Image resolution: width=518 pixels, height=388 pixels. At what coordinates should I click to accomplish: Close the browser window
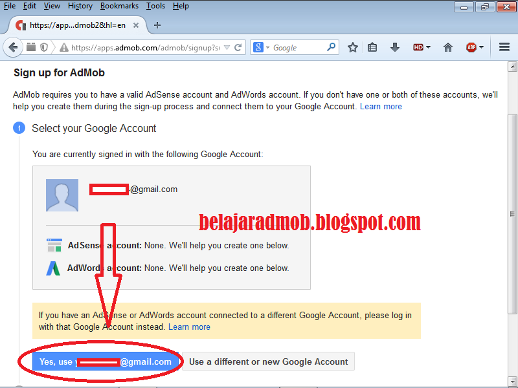506,6
